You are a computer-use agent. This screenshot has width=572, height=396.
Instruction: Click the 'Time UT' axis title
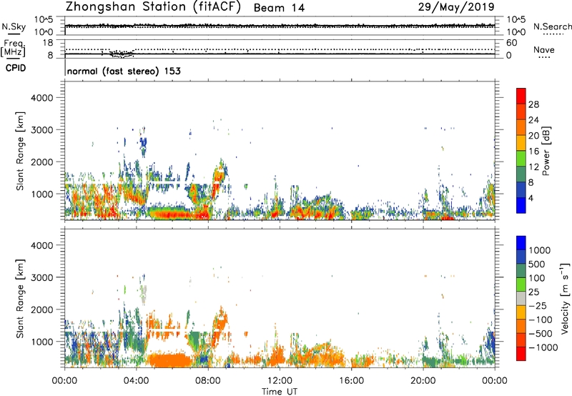click(x=280, y=392)
